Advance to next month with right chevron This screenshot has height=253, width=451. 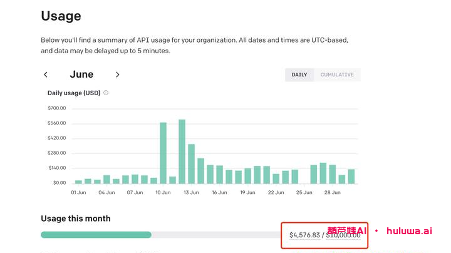(x=117, y=75)
